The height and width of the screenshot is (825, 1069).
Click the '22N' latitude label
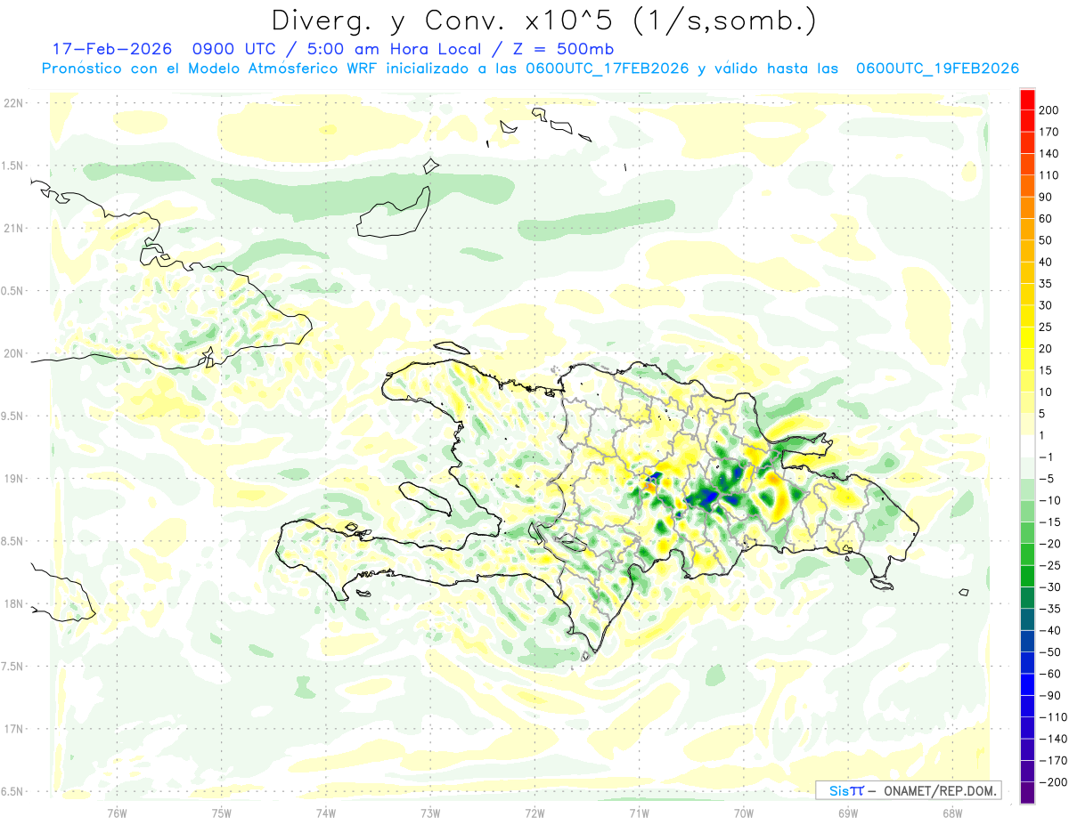(15, 103)
